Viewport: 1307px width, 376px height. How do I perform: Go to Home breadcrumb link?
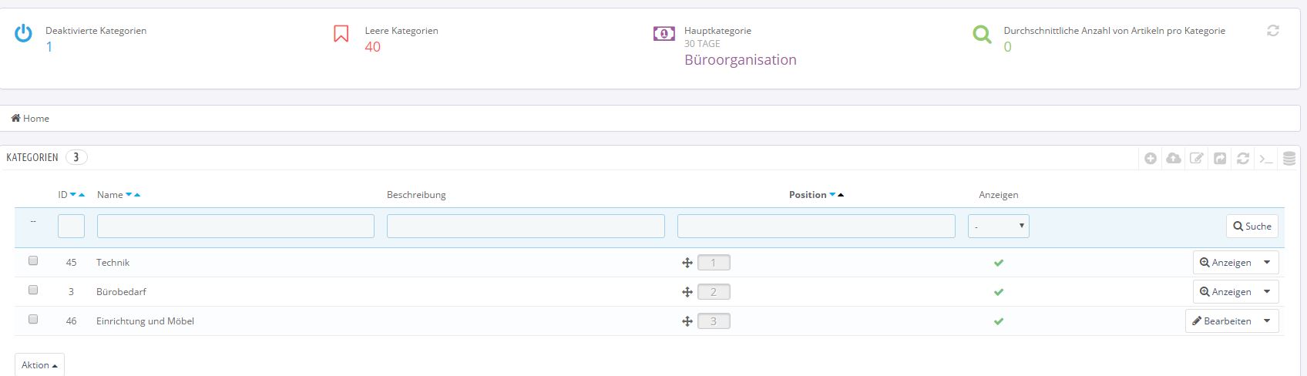coord(30,119)
